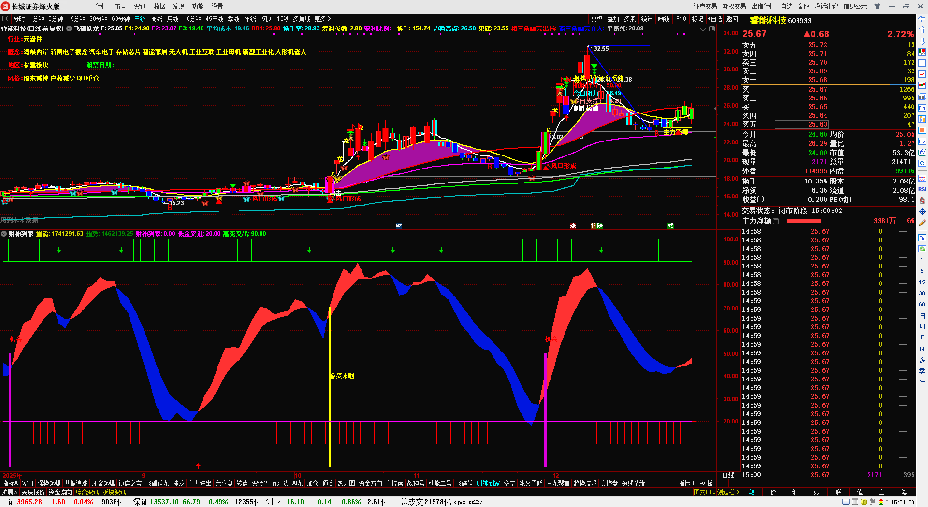Click the blue left-arrow icon in right sidebar
928x507 pixels.
tap(922, 19)
